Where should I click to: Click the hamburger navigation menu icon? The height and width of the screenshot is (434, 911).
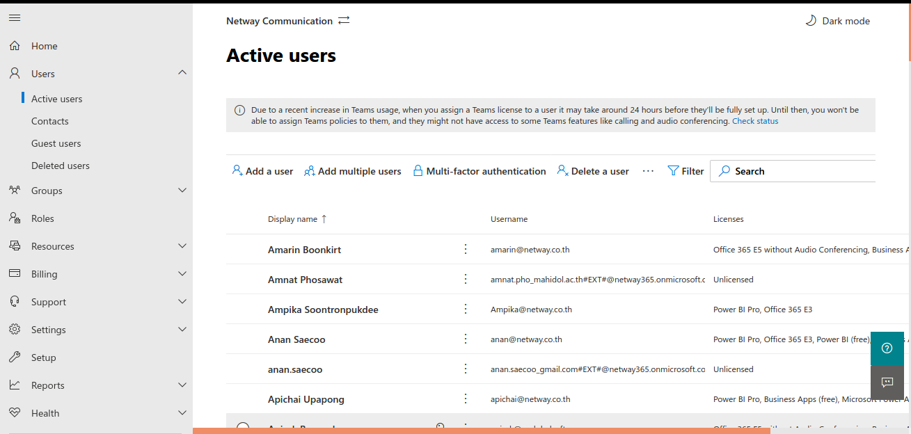pos(15,17)
